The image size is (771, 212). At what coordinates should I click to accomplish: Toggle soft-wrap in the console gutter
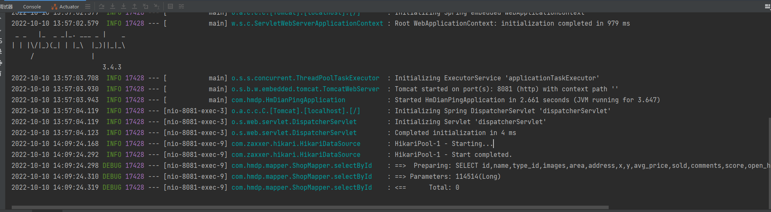[1, 41]
